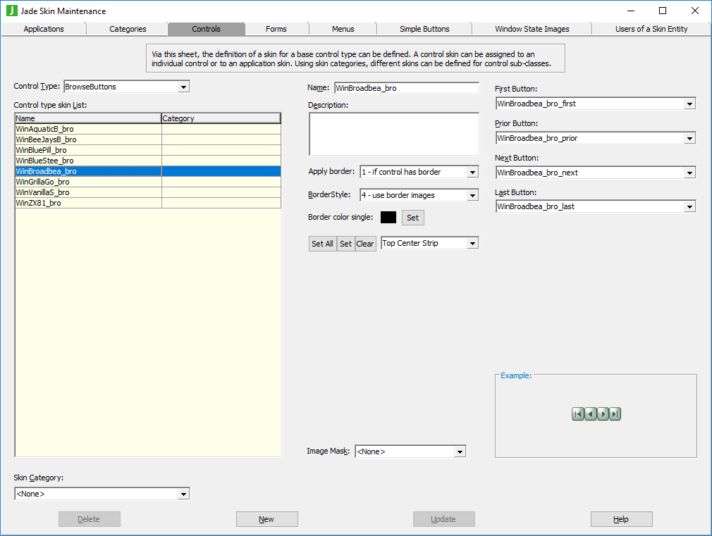This screenshot has height=536, width=712.
Task: Open the Window State Images tab
Action: (x=532, y=29)
